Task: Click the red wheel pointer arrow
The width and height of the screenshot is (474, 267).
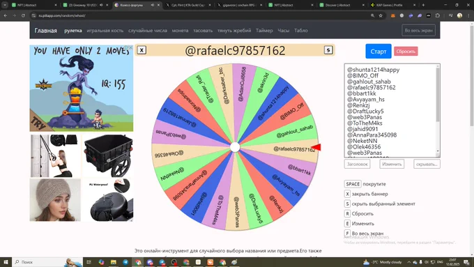Action: coord(316,147)
